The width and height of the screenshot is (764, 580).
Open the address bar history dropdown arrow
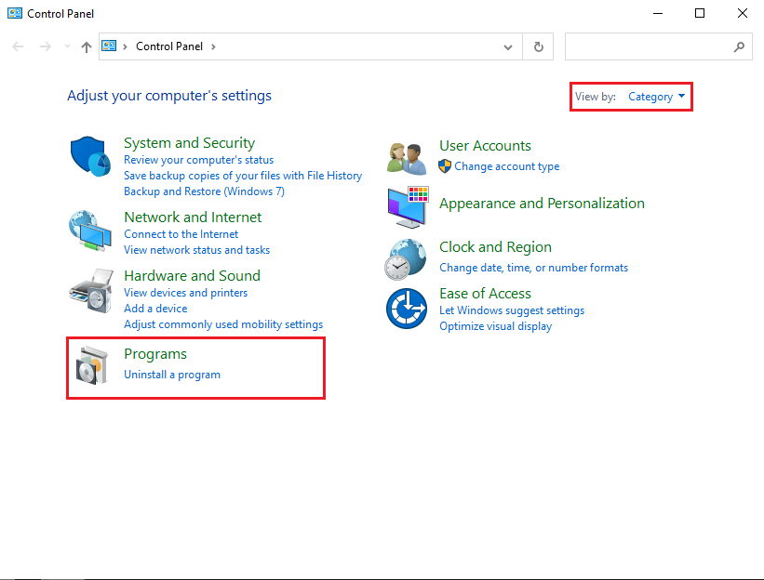[x=507, y=46]
